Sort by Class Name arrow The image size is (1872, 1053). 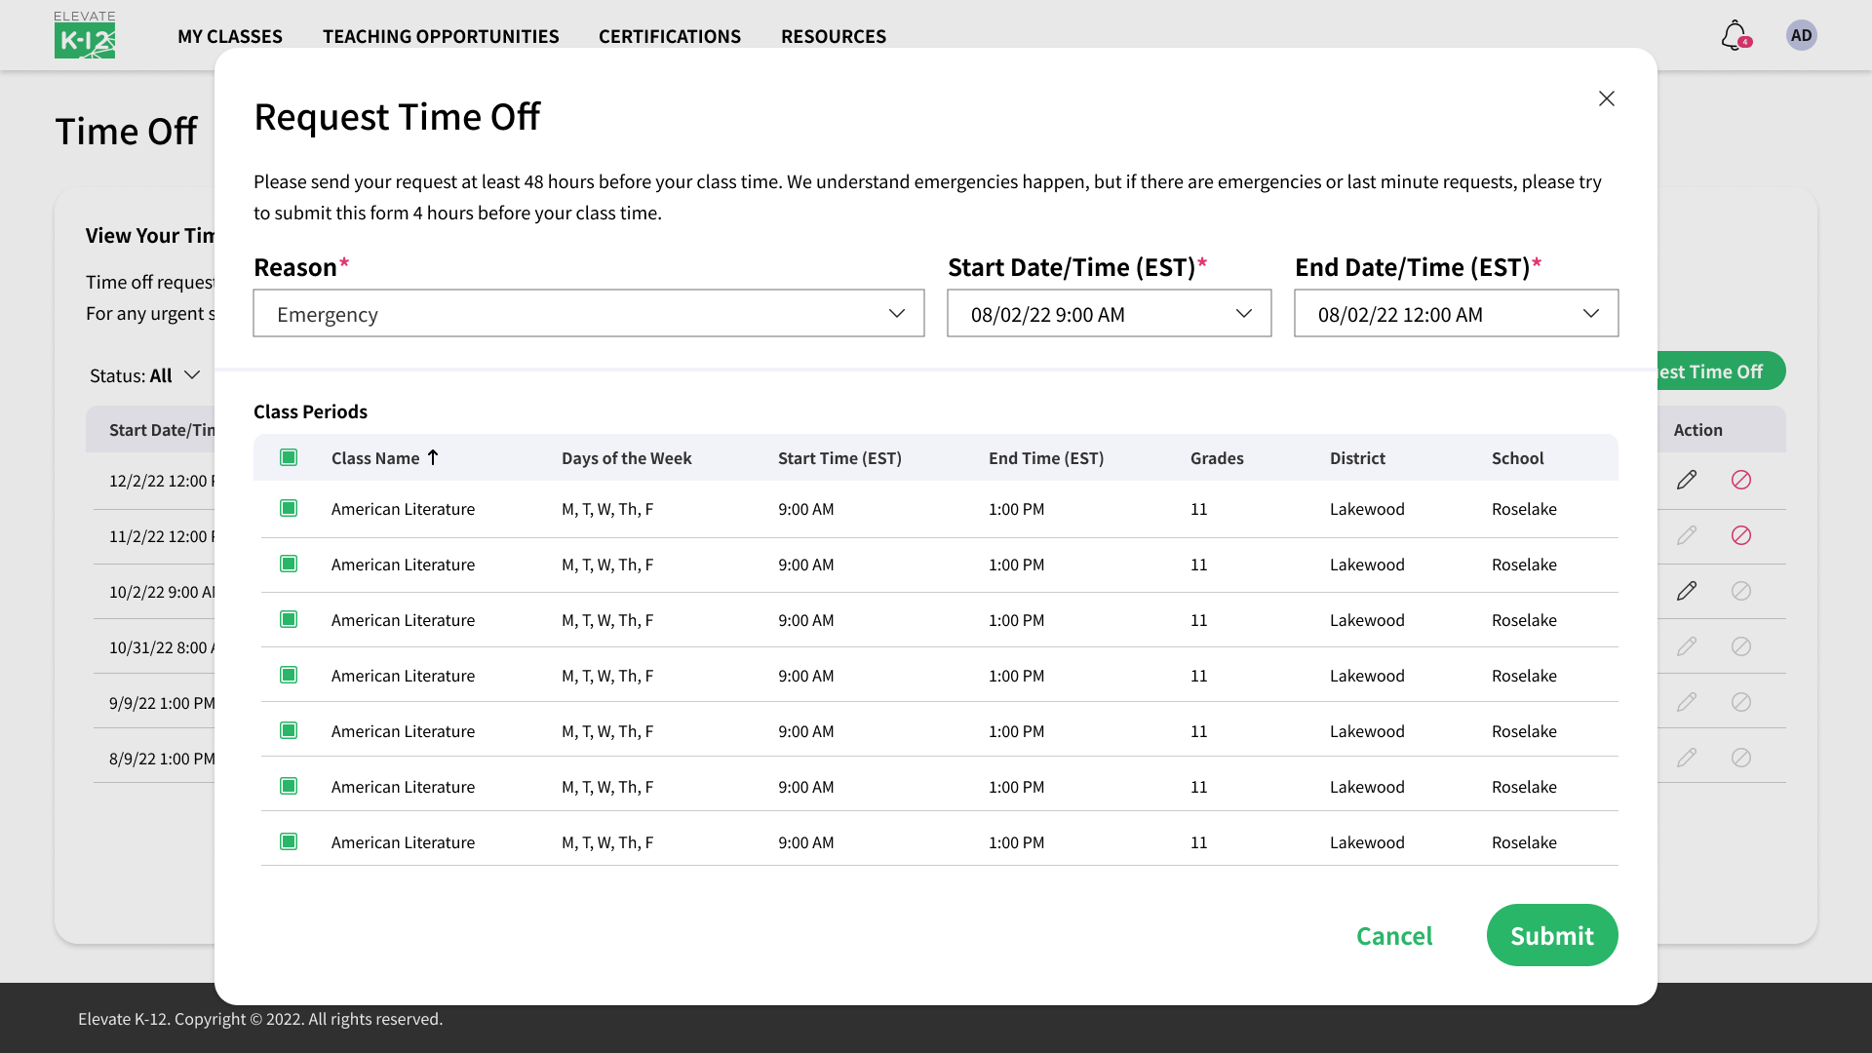[433, 457]
